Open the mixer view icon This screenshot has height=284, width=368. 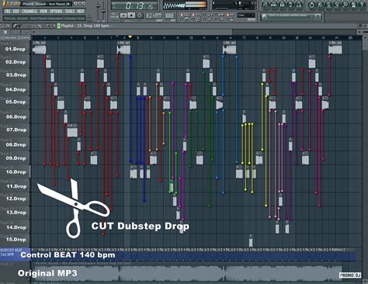[299, 5]
